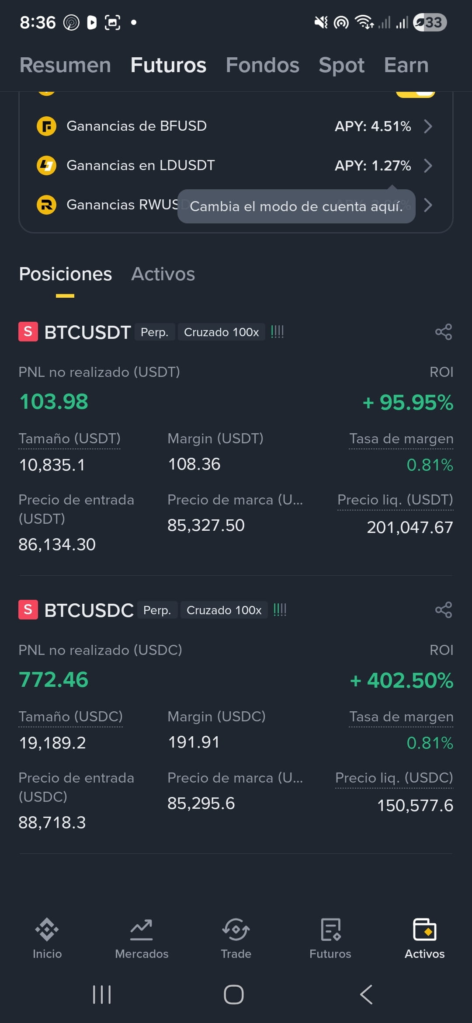472x1023 pixels.
Task: Expand Ganancias en LDUSDT chevron
Action: click(428, 166)
